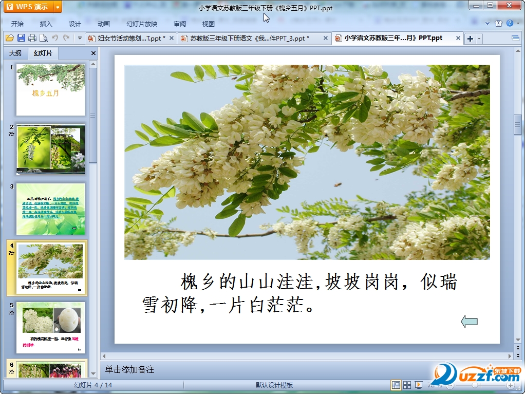Viewport: 525px width, 394px height.
Task: Close the slide thumbnail panel
Action: click(93, 53)
